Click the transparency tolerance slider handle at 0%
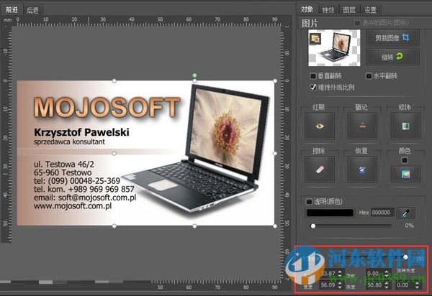The image size is (432, 296). (x=313, y=226)
